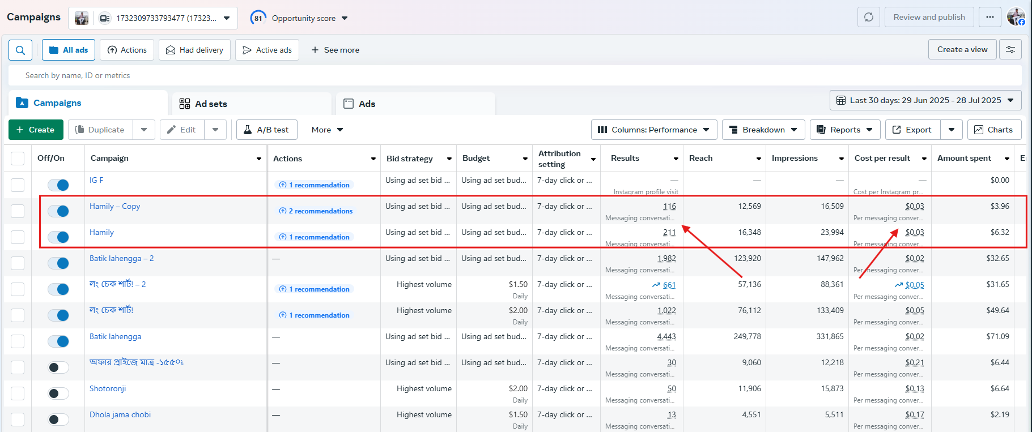Turn off the Hamily – Copy campaign toggle
Screen dimensions: 1032x432
(x=58, y=211)
